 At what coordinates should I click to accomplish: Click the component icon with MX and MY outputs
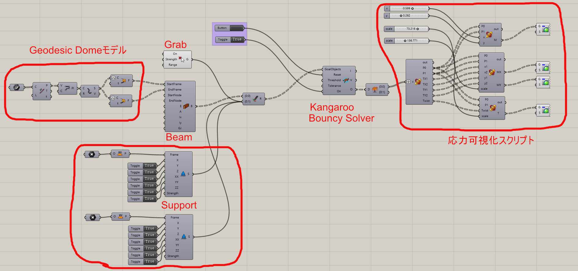(492, 72)
